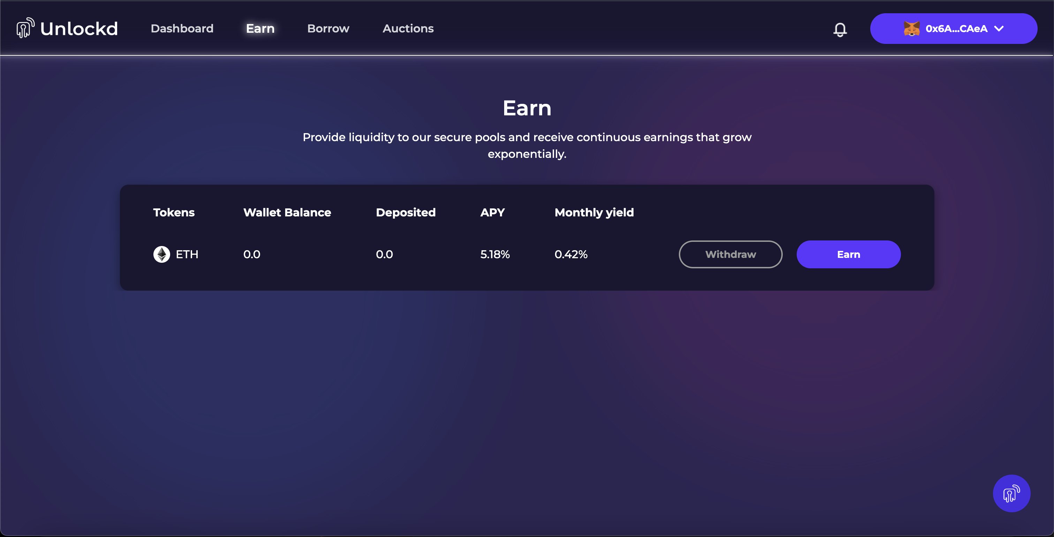Click the Tokens column header
1054x537 pixels.
tap(174, 212)
